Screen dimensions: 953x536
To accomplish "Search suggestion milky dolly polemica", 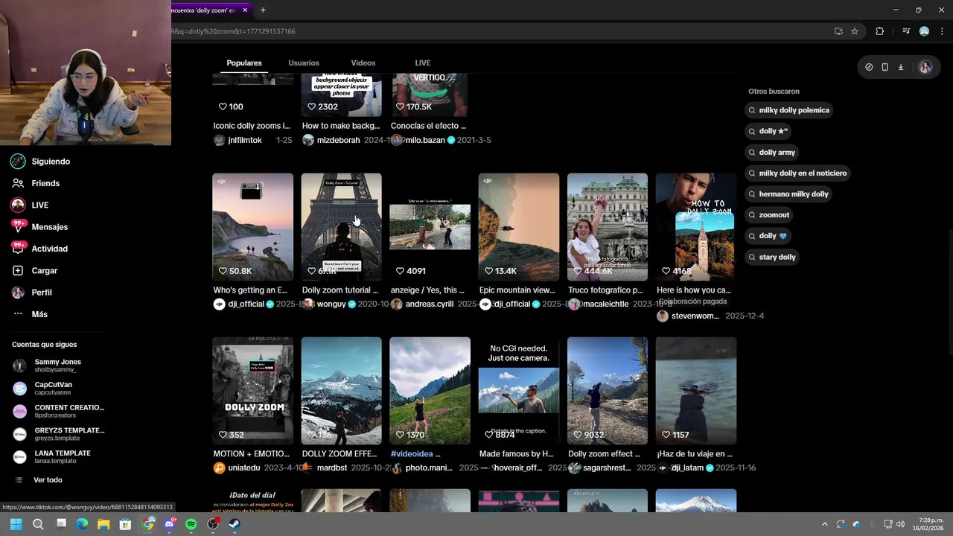I will (x=789, y=110).
